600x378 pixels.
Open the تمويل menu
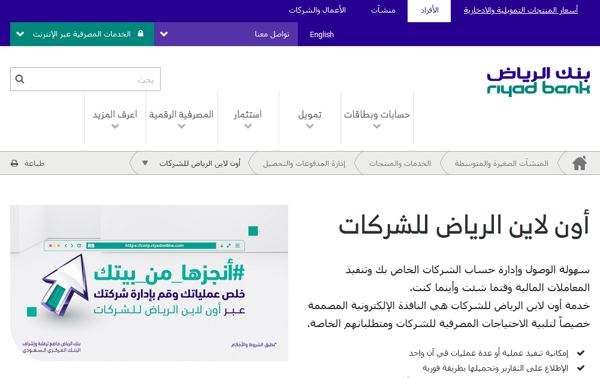coord(310,114)
